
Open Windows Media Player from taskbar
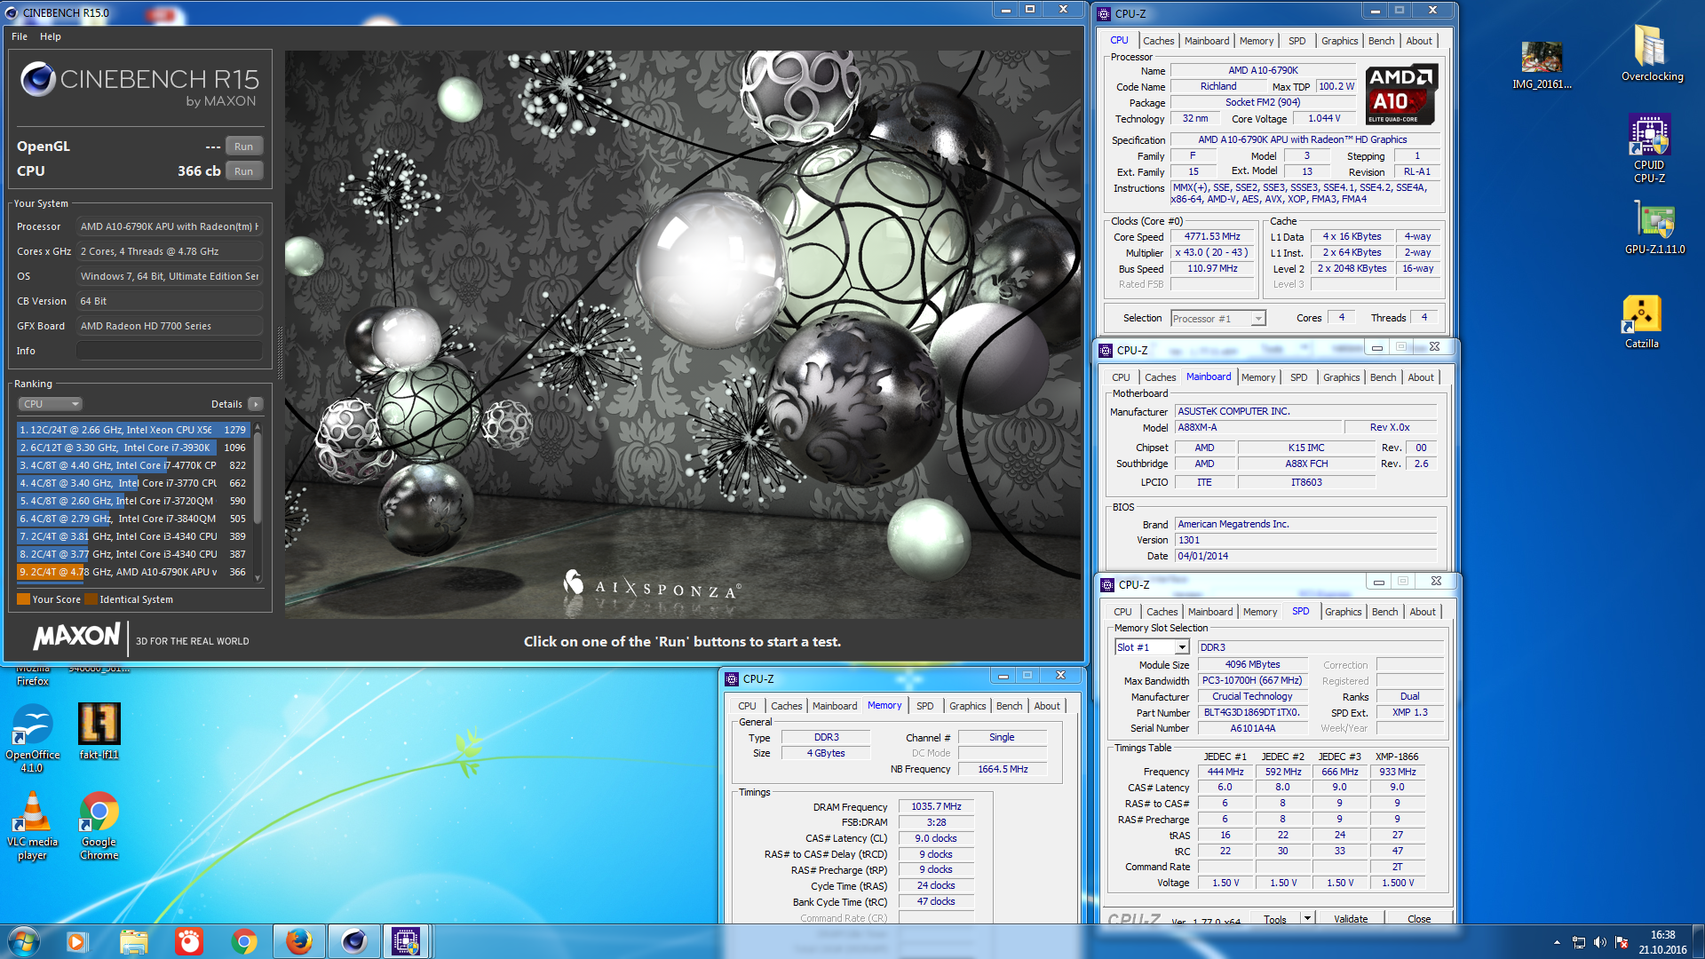point(77,941)
